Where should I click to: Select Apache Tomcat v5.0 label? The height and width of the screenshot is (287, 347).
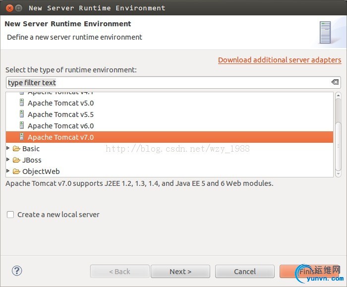pyautogui.click(x=60, y=103)
